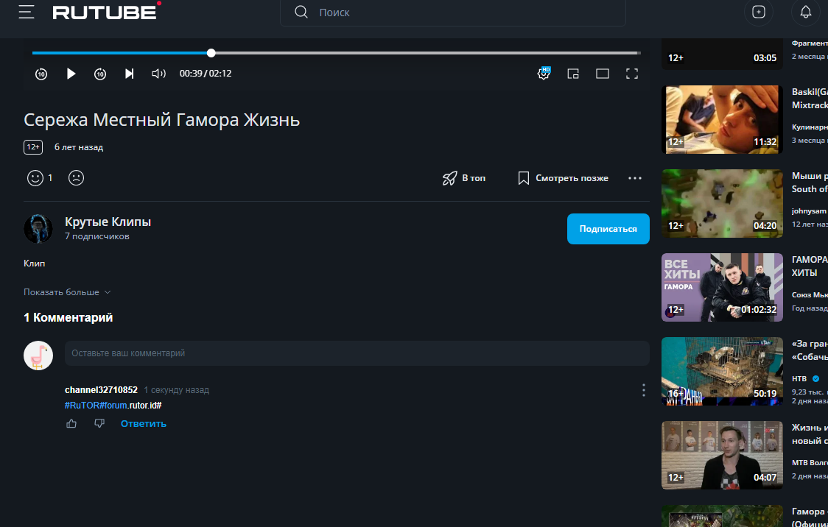Click the search magnifier icon

[x=301, y=12]
